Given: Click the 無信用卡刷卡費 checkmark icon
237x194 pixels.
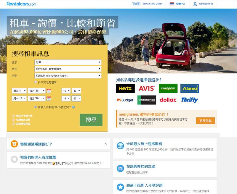Looking at the screenshot, I should pyautogui.click(x=13, y=116).
